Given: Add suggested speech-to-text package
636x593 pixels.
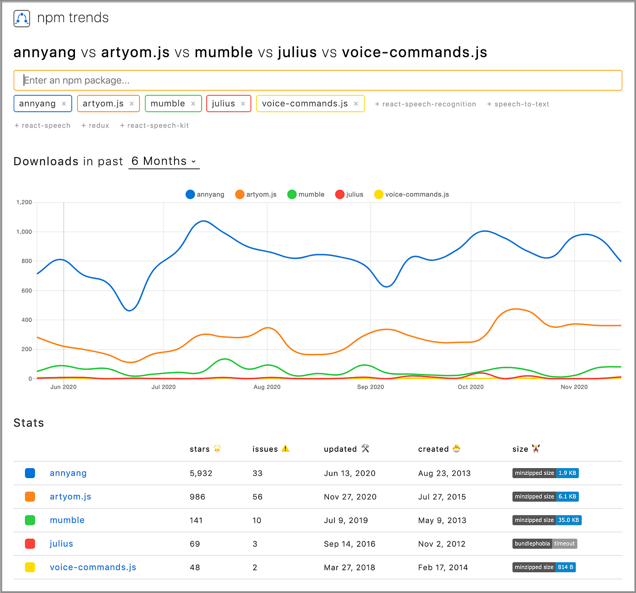Looking at the screenshot, I should [518, 104].
